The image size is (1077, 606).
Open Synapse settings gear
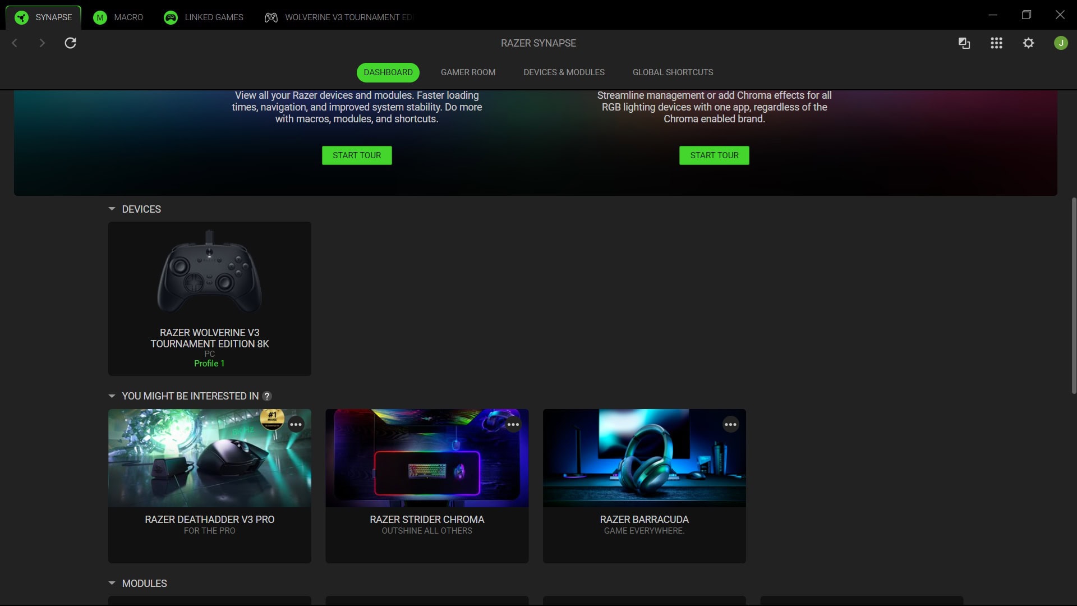pos(1028,43)
